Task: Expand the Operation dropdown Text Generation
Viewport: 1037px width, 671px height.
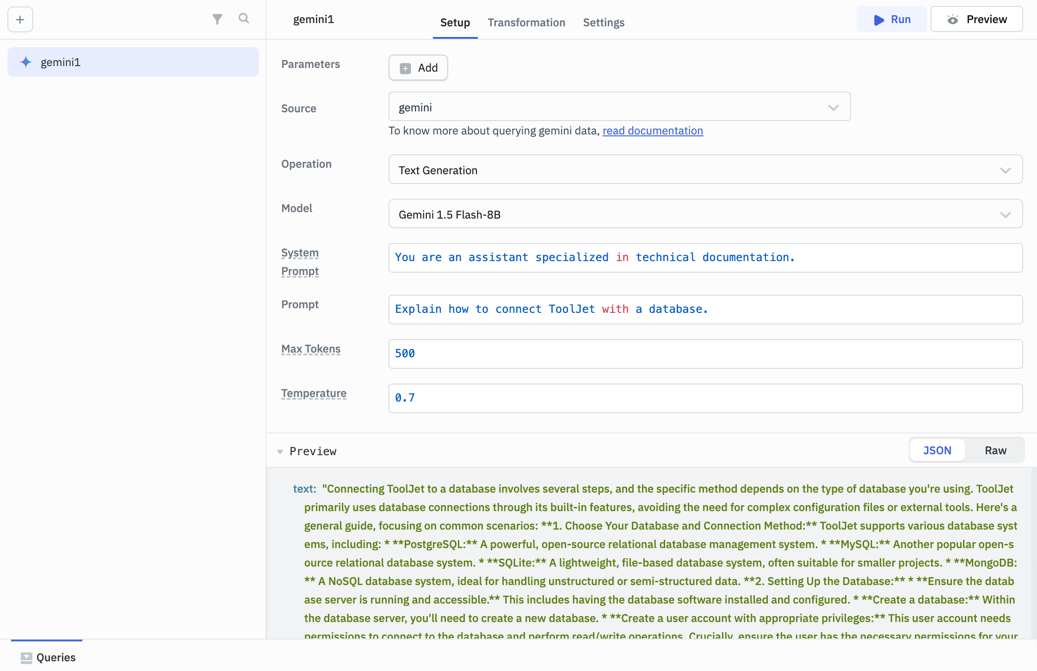Action: [x=705, y=170]
